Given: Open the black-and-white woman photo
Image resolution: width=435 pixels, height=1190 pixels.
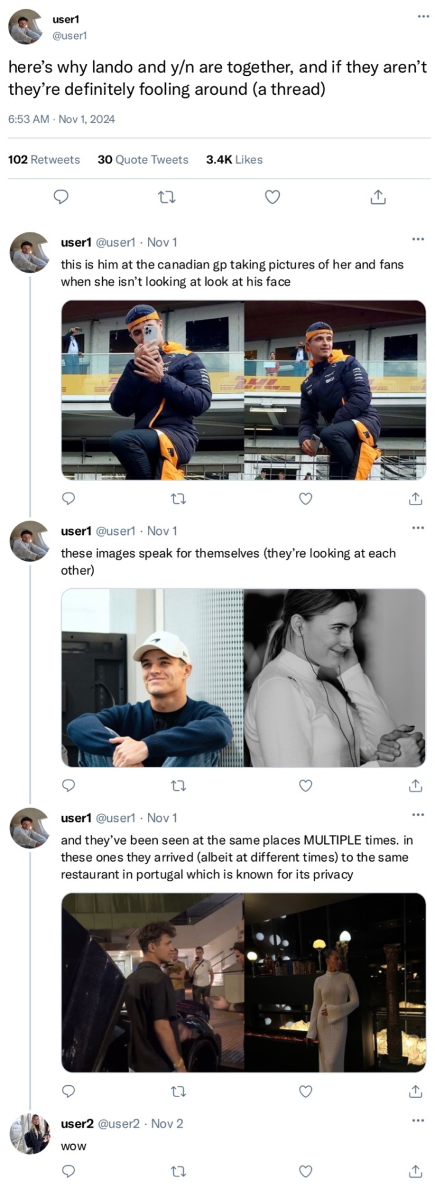Looking at the screenshot, I should click(335, 677).
